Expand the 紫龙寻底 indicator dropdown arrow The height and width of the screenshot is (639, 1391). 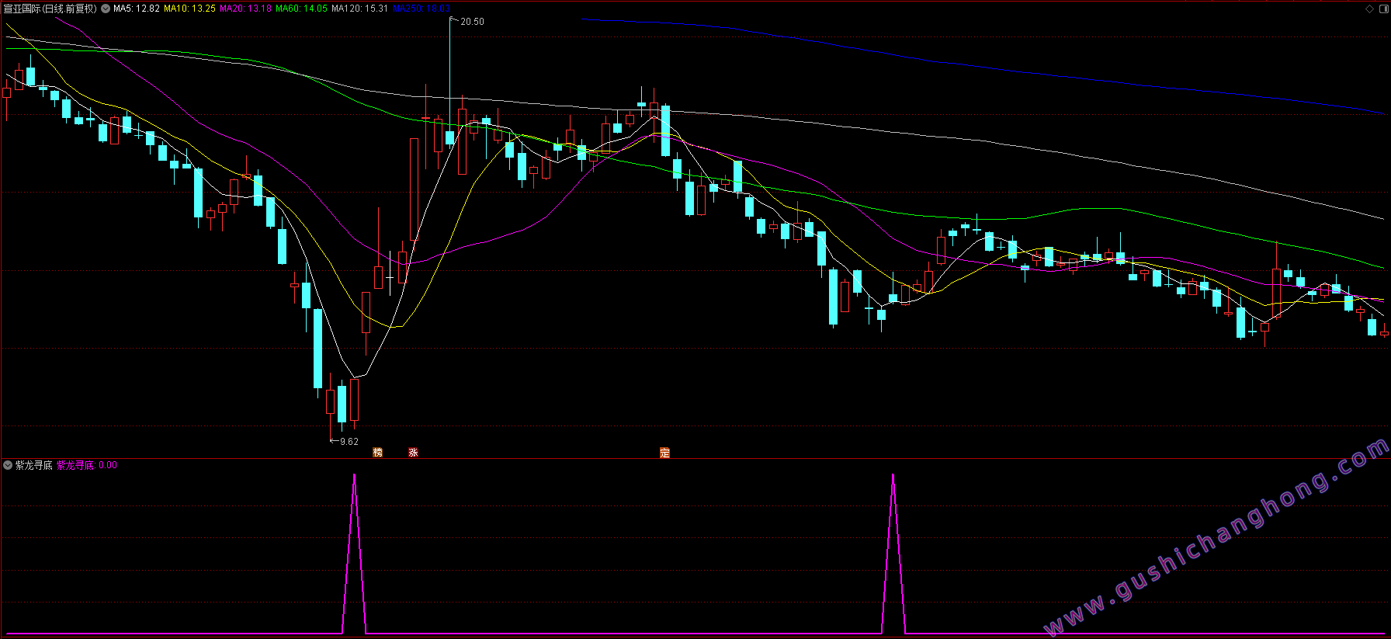pyautogui.click(x=8, y=465)
